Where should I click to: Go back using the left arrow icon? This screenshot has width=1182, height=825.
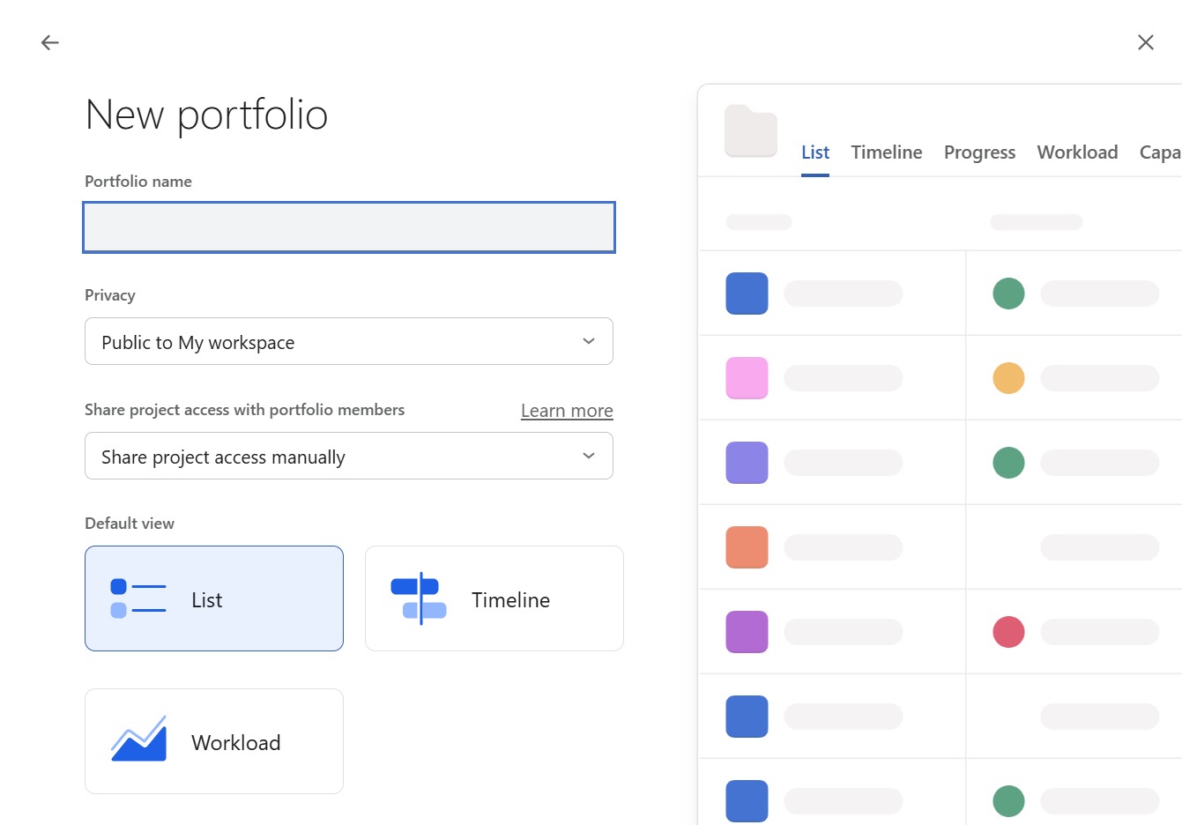50,42
